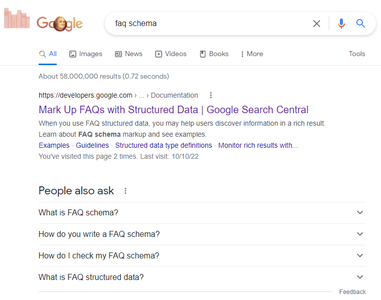381x300 pixels.
Task: Open the Books results tab
Action: tap(214, 54)
